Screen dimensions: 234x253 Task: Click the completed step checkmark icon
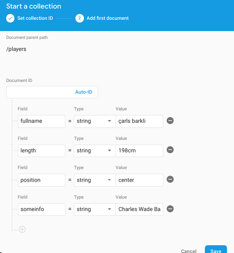[10, 18]
